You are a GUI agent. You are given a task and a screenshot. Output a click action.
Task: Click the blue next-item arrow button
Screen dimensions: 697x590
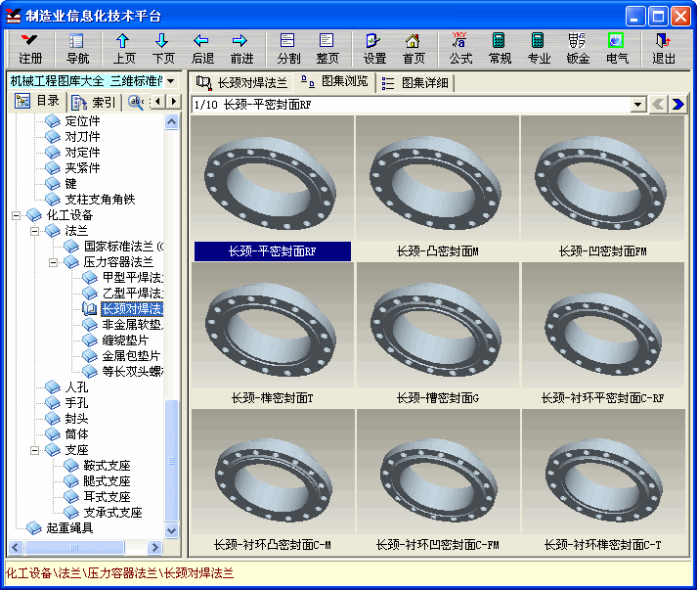(677, 104)
